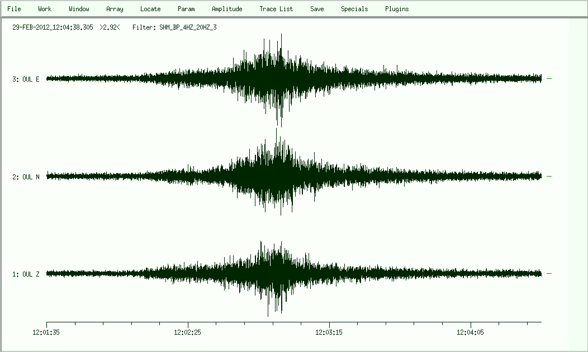
Task: Click the end marker on the OUL Z trace
Action: click(x=549, y=274)
